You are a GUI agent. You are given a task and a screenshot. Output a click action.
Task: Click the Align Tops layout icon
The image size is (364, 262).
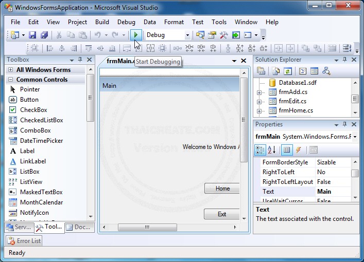89,48
